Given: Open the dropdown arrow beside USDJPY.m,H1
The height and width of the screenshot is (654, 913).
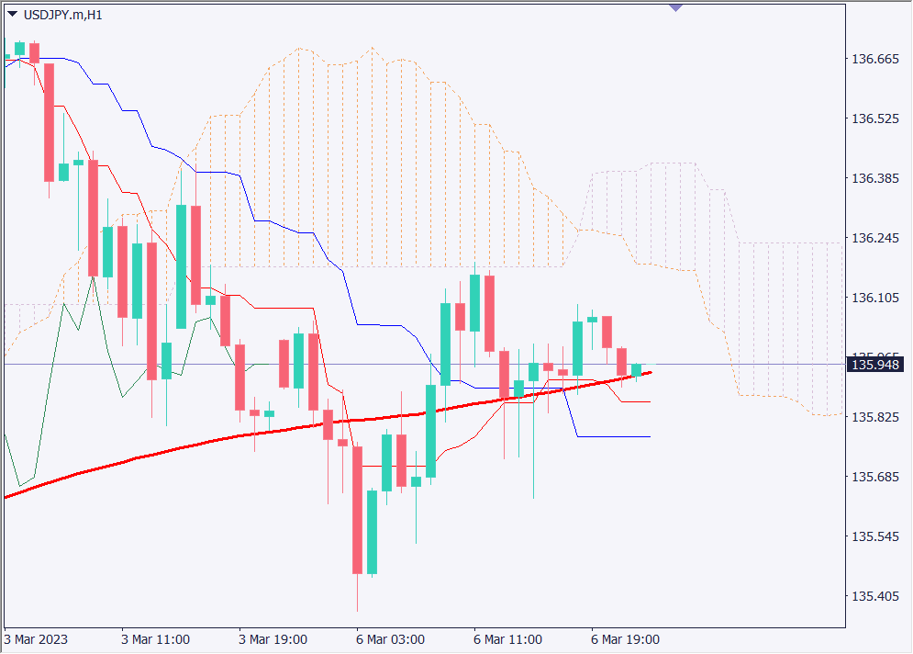Looking at the screenshot, I should coord(12,14).
